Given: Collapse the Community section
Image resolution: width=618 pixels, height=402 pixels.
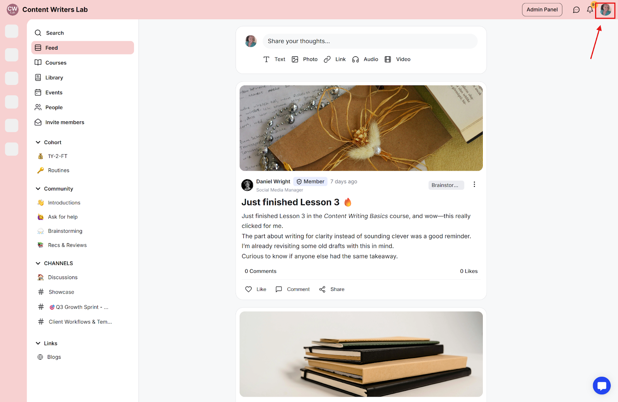Looking at the screenshot, I should (38, 189).
